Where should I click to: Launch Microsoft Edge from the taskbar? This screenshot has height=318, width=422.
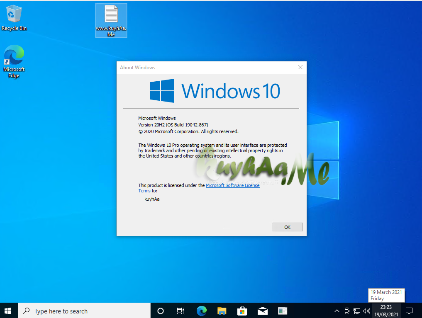202,311
